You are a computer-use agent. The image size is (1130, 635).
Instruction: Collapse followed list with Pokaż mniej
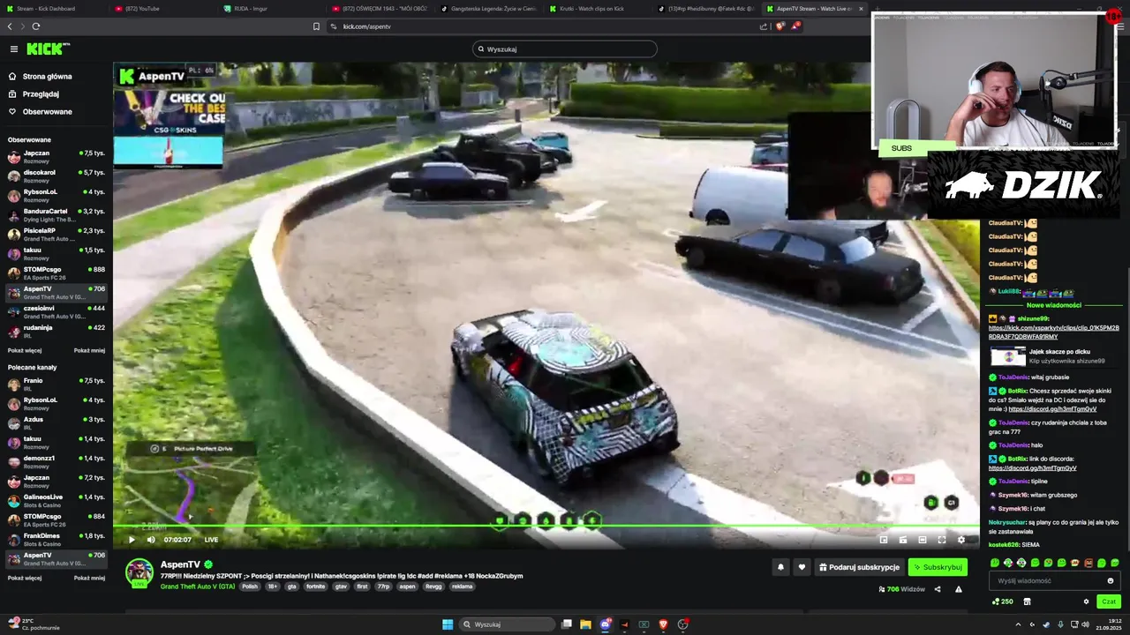point(89,350)
